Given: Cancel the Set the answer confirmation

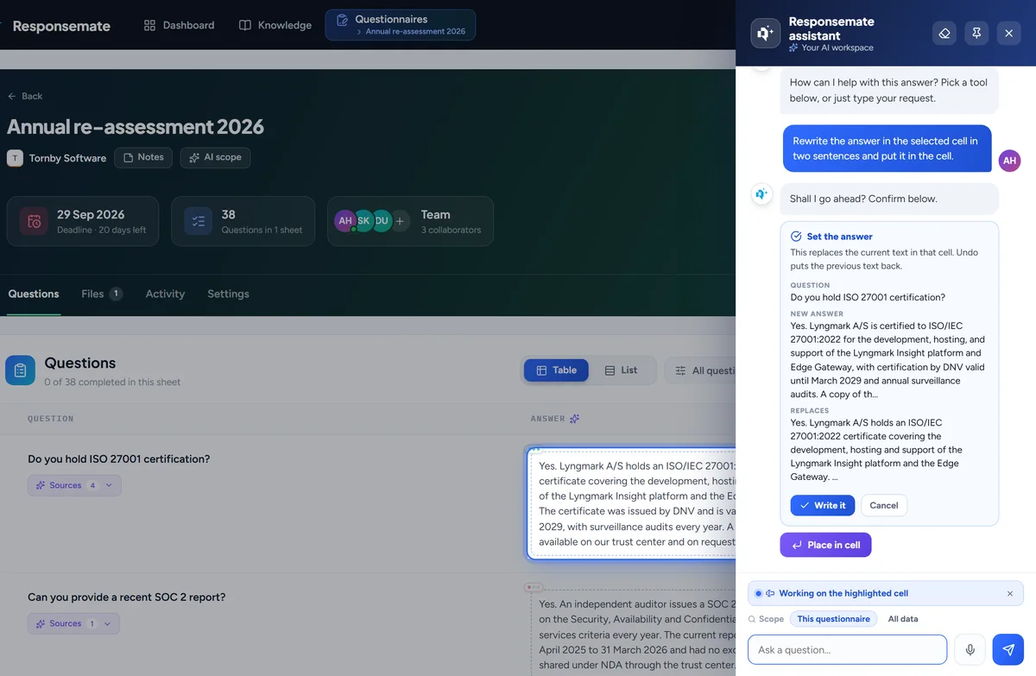Looking at the screenshot, I should pos(883,505).
